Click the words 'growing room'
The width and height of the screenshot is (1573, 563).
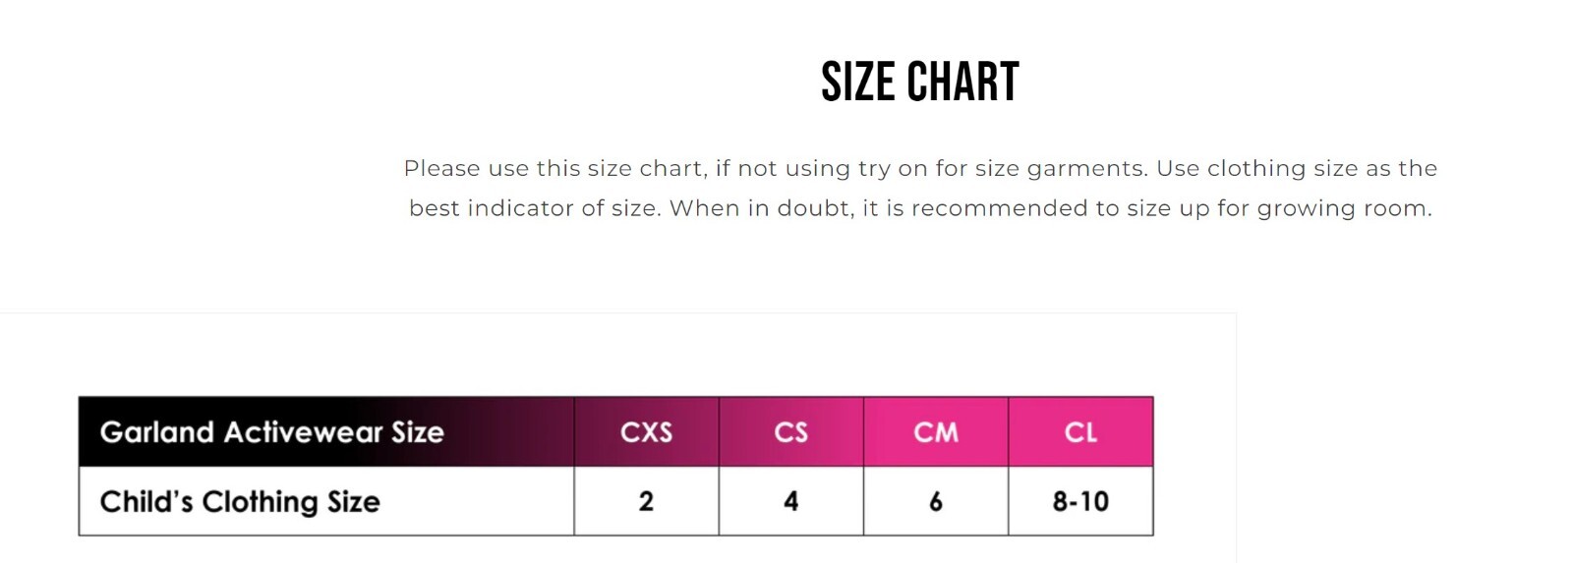click(1343, 208)
